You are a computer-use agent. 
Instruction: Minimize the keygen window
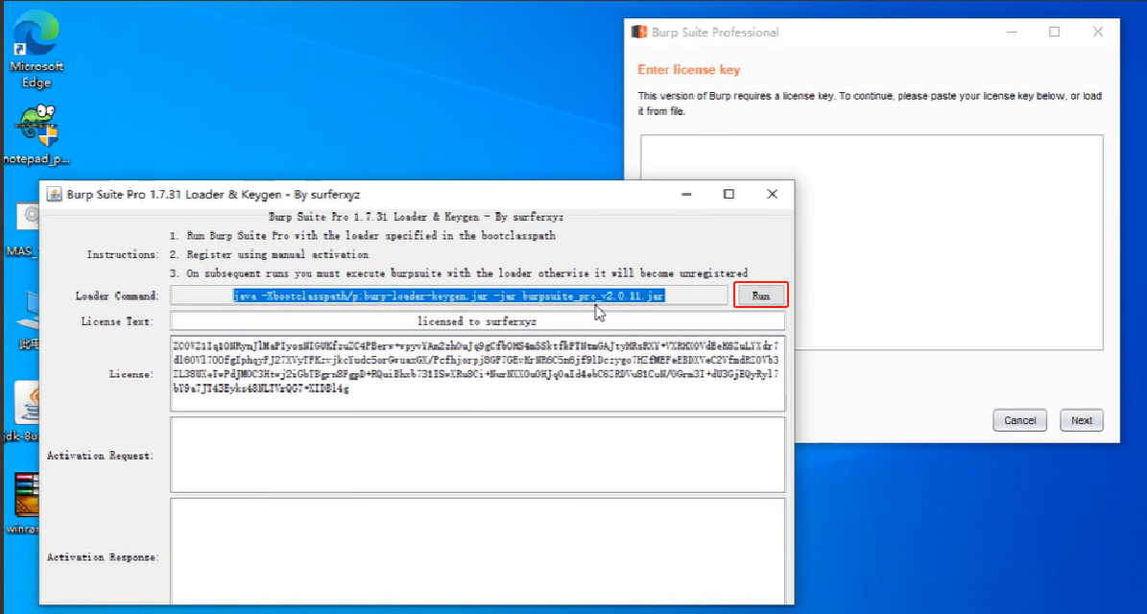coord(686,194)
